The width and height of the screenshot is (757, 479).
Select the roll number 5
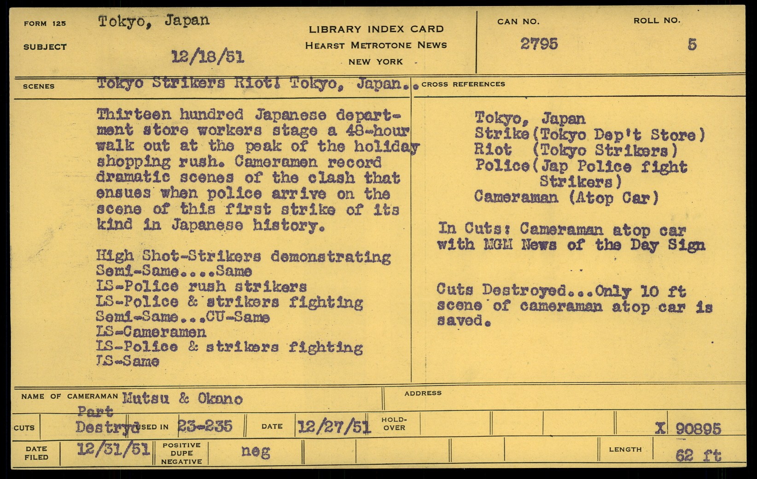point(692,45)
